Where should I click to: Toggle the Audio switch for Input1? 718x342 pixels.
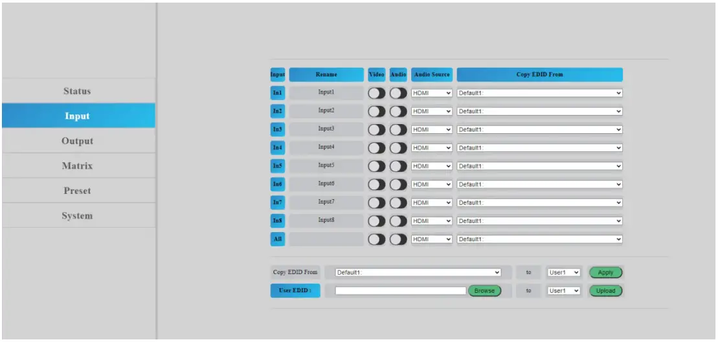(x=398, y=93)
